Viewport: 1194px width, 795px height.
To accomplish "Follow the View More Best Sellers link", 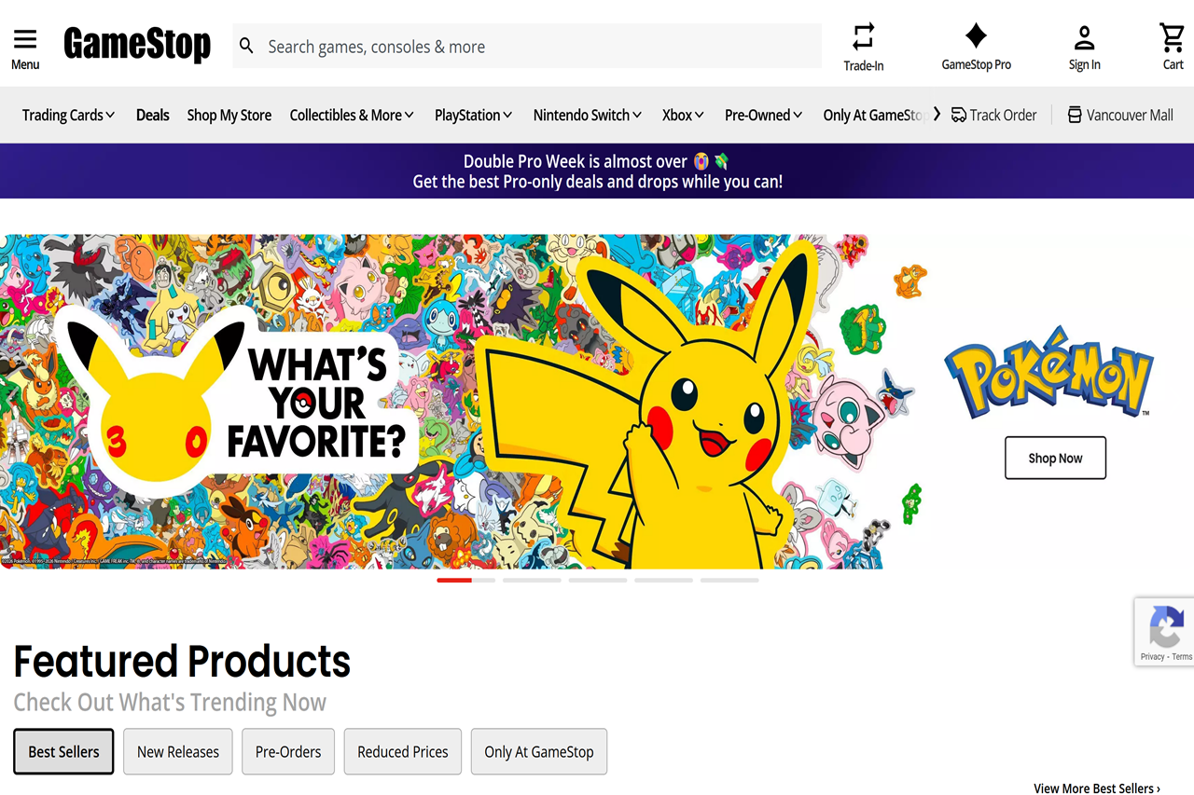I will (x=1096, y=788).
